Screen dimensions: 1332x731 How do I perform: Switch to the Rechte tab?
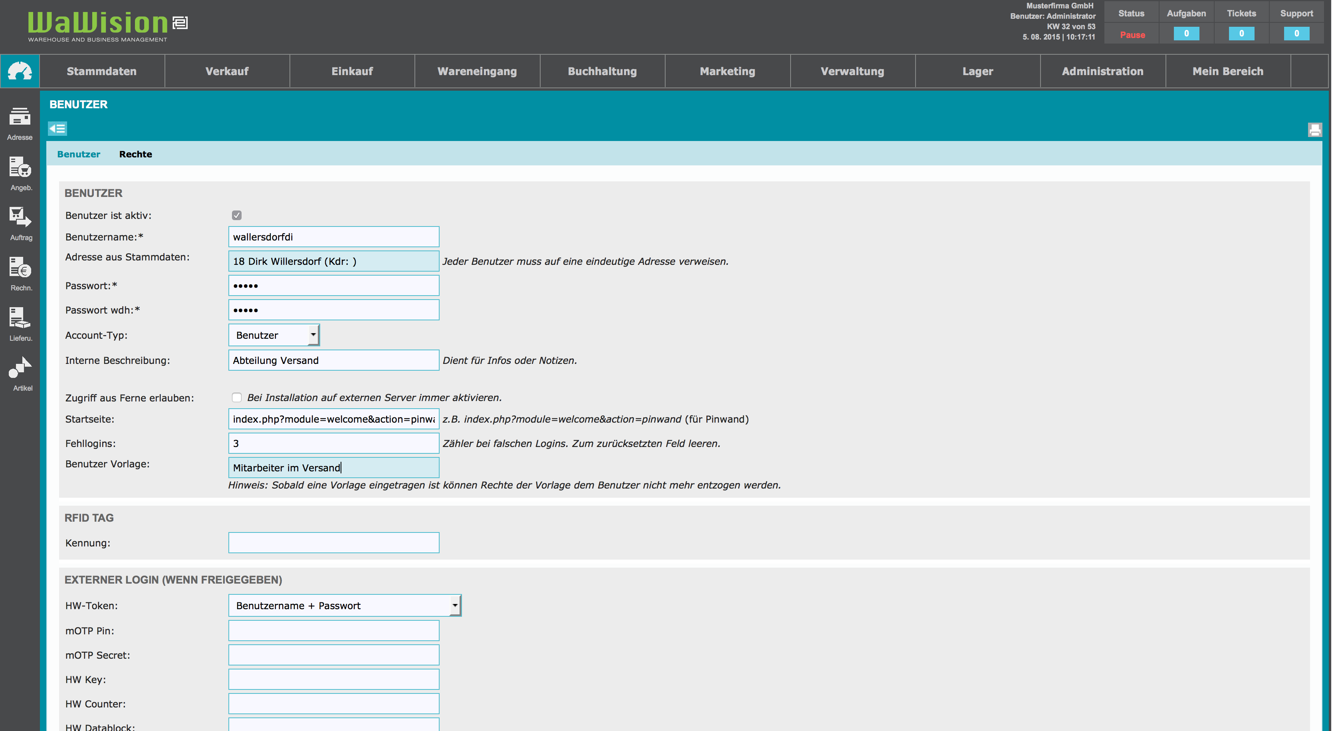click(135, 154)
